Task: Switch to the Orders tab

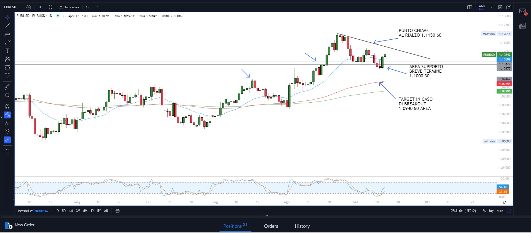Action: click(x=271, y=226)
